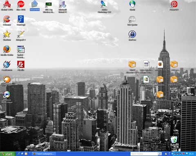Select the highlighted Documents folder icon
This screenshot has width=196, height=156.
[35, 4]
